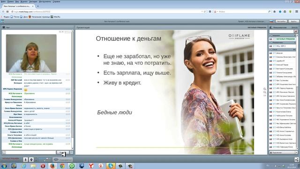
Task: Open the Справка menu
Action: pyautogui.click(x=56, y=1)
